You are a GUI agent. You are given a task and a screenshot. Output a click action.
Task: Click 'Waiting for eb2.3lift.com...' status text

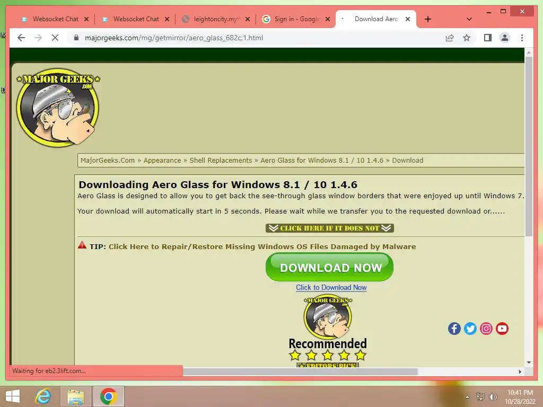click(x=49, y=370)
